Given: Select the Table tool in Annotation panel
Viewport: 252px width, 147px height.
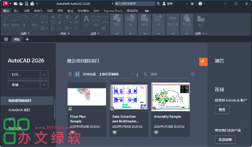Looking at the screenshot, I should [x=104, y=28].
